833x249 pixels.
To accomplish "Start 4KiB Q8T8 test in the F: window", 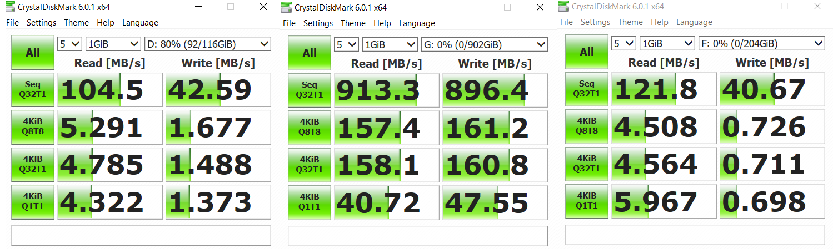I will coord(587,126).
